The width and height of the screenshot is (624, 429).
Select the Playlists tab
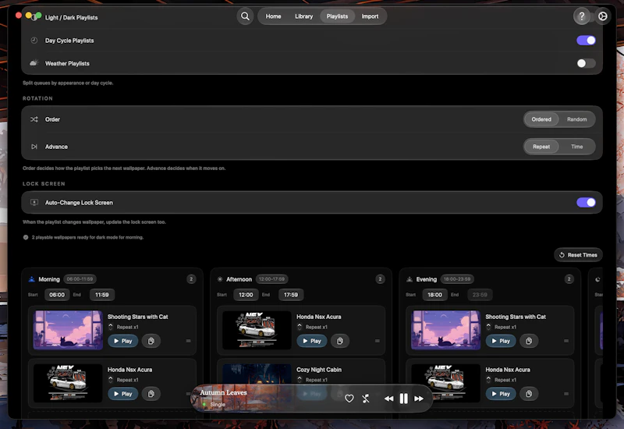[337, 16]
